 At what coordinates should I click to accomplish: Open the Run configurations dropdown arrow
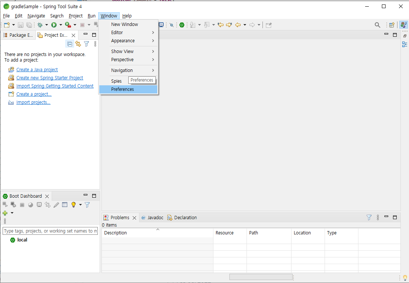coord(61,25)
